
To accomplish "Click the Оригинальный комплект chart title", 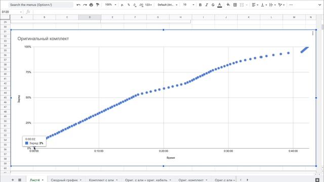I will (x=43, y=38).
